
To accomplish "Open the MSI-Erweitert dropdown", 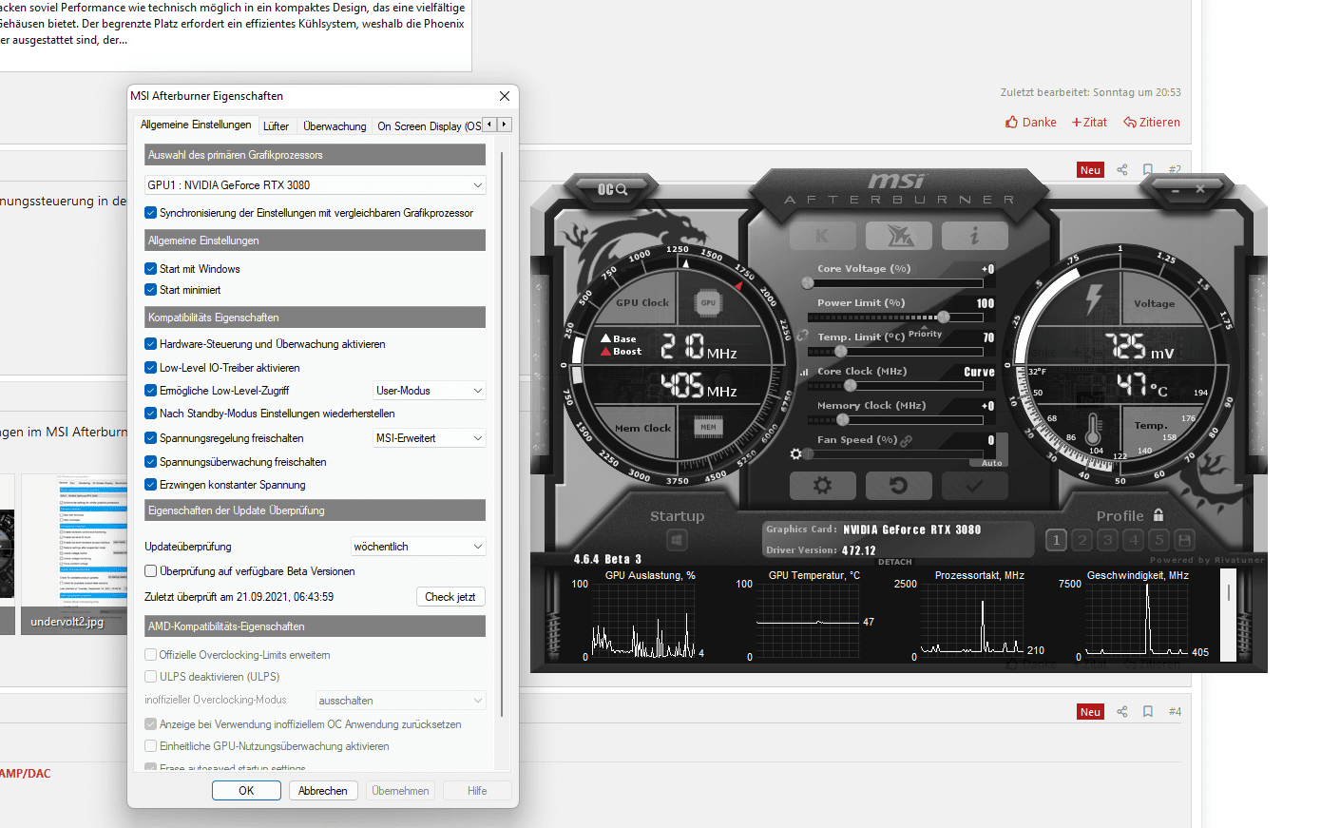I will click(x=430, y=438).
